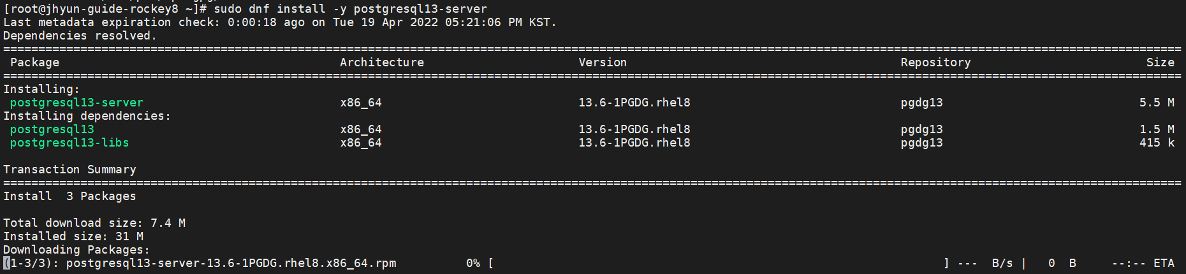This screenshot has width=1186, height=274.
Task: Click the Repository column header
Action: (935, 62)
